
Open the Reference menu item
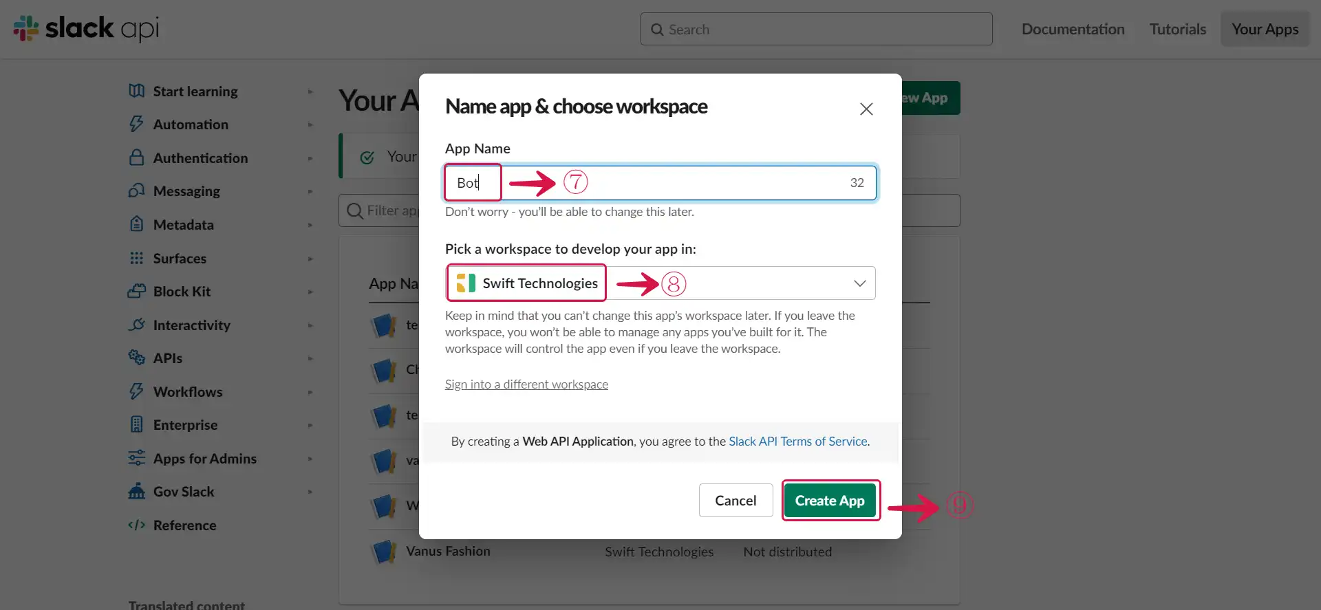(x=184, y=525)
